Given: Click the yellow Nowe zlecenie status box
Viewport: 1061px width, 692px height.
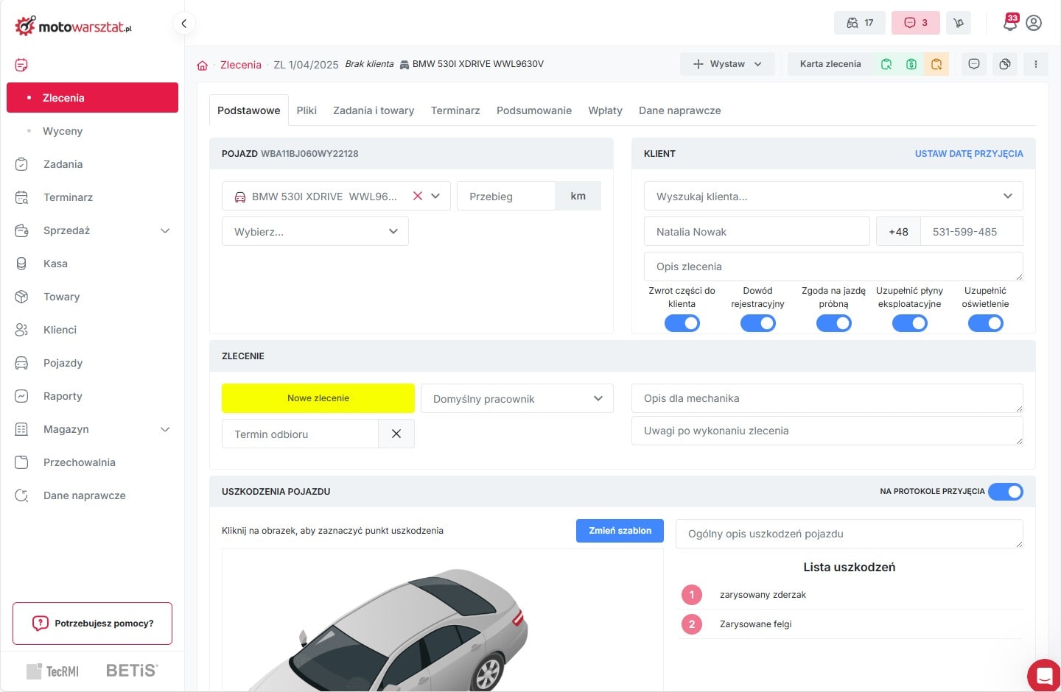Looking at the screenshot, I should click(x=318, y=398).
